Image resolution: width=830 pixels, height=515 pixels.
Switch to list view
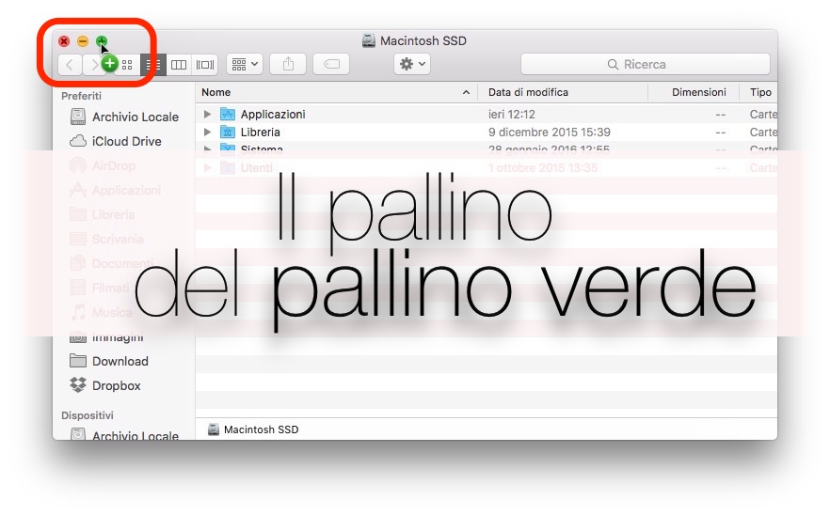point(153,65)
